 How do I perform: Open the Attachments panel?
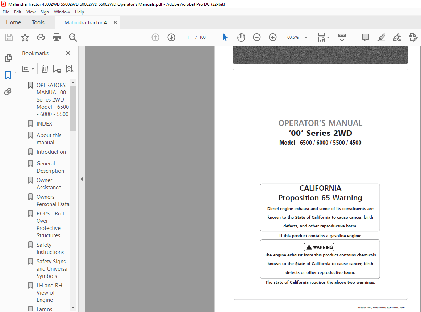(x=8, y=92)
